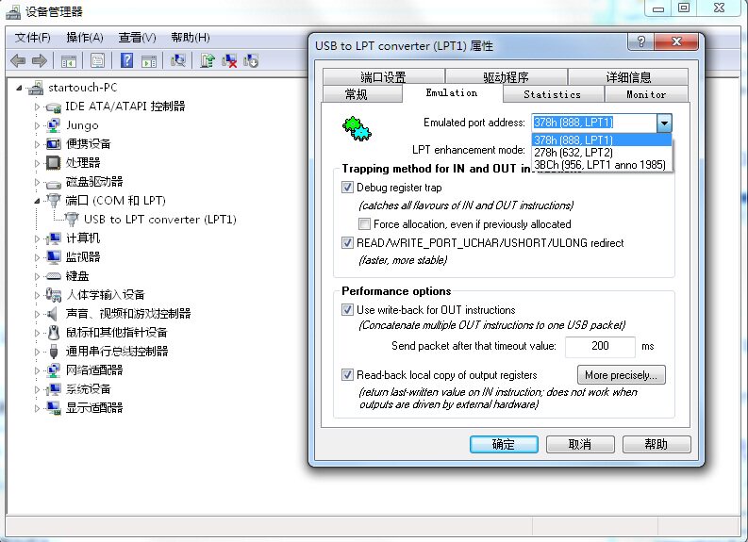Expand the 显示适配器 tree node
Screen dimensions: 748x542
(x=37, y=408)
